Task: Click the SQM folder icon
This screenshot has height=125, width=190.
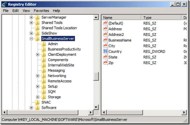Action: tap(44, 92)
